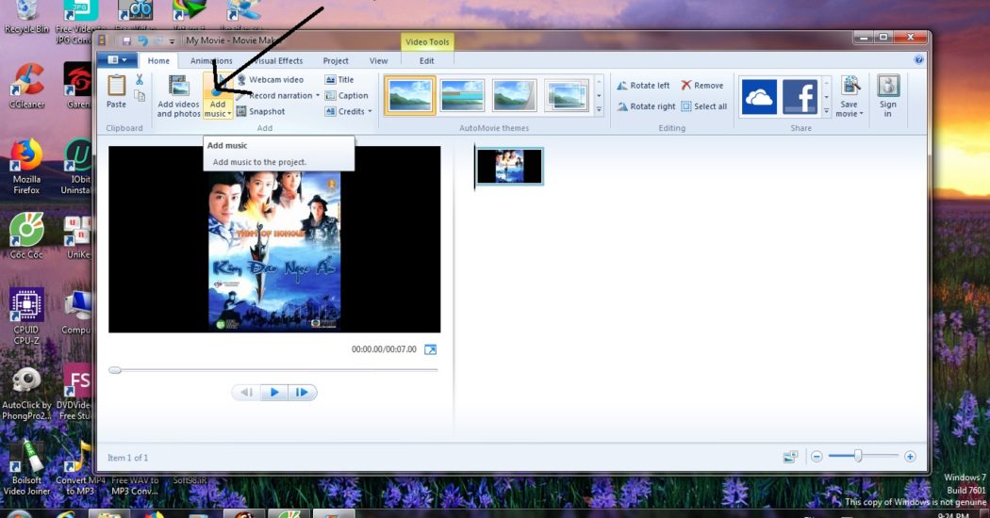Add a Caption to the clip
Viewport: 990px width, 518px height.
click(347, 95)
